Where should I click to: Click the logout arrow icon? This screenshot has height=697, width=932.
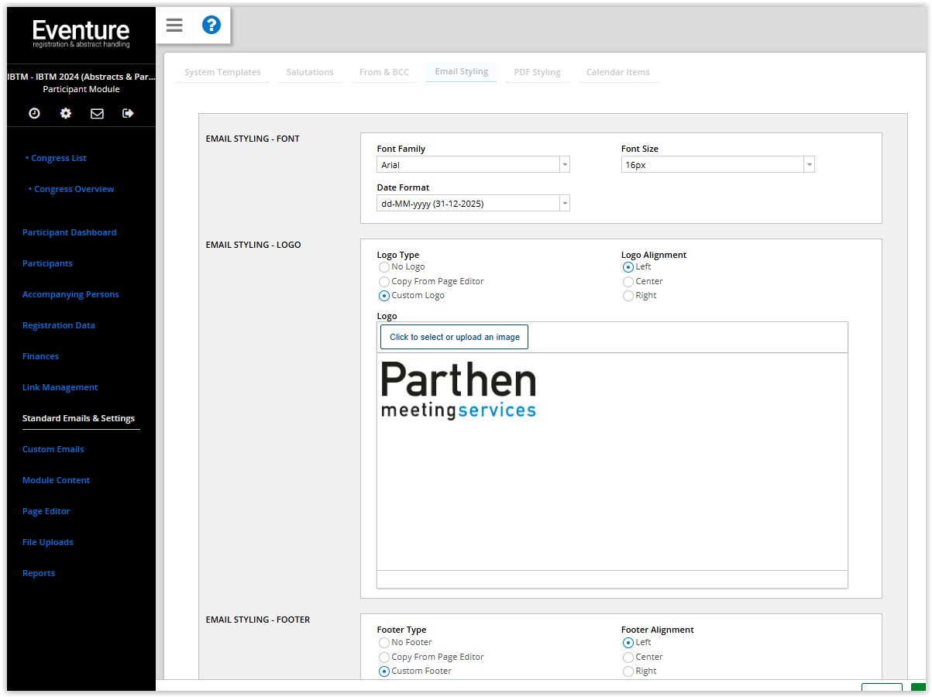[129, 113]
